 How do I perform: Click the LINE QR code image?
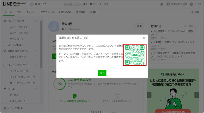pyautogui.click(x=135, y=55)
